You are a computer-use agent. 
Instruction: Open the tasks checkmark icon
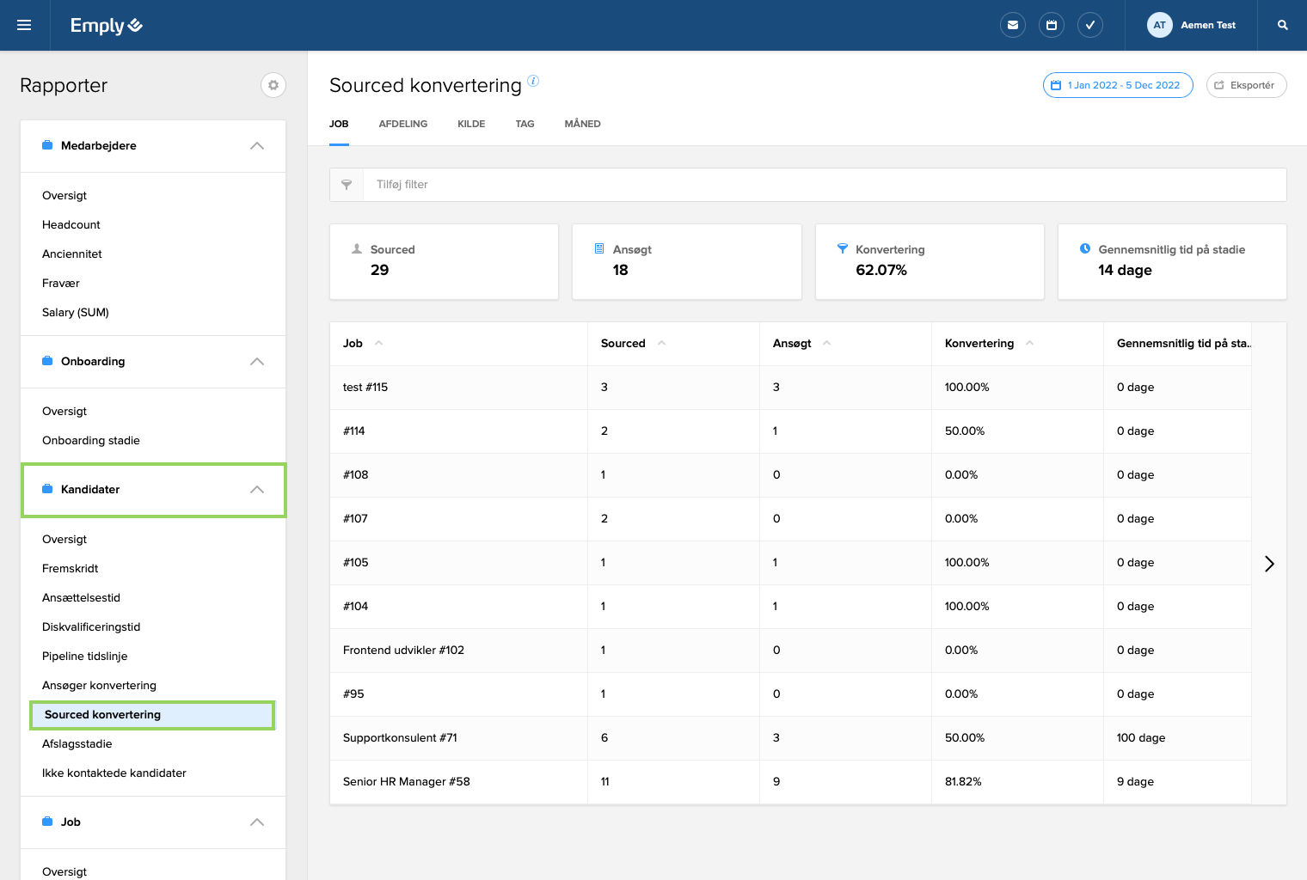click(1089, 25)
